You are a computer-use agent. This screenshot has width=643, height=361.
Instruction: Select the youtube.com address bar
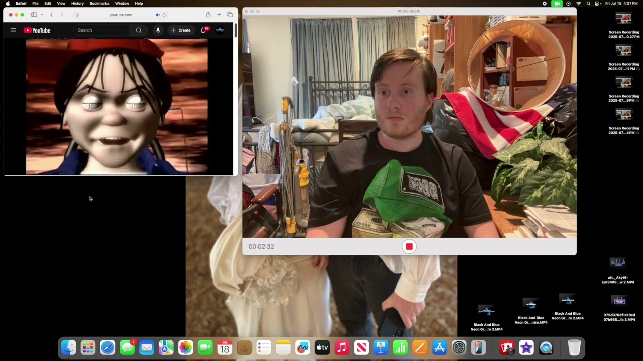coord(121,15)
